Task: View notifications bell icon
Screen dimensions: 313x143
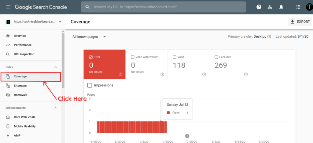Action: [281, 7]
